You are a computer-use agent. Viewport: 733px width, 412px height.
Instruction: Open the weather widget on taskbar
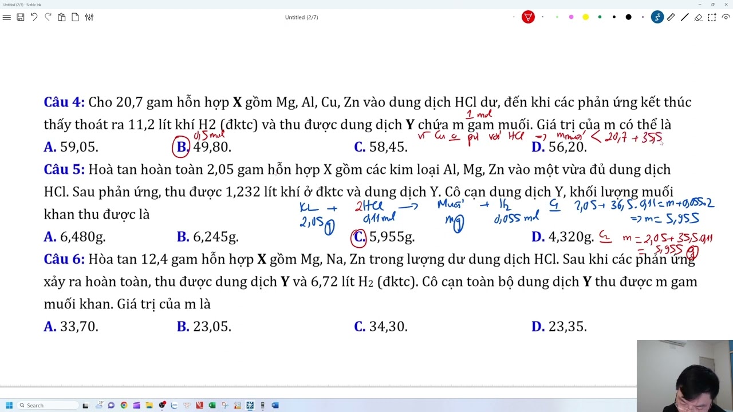pos(98,405)
